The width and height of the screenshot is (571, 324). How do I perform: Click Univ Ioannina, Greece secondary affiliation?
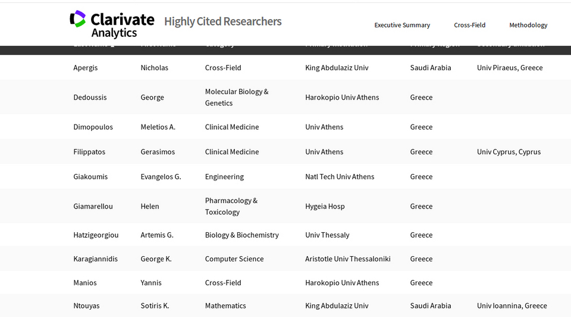[x=512, y=306]
